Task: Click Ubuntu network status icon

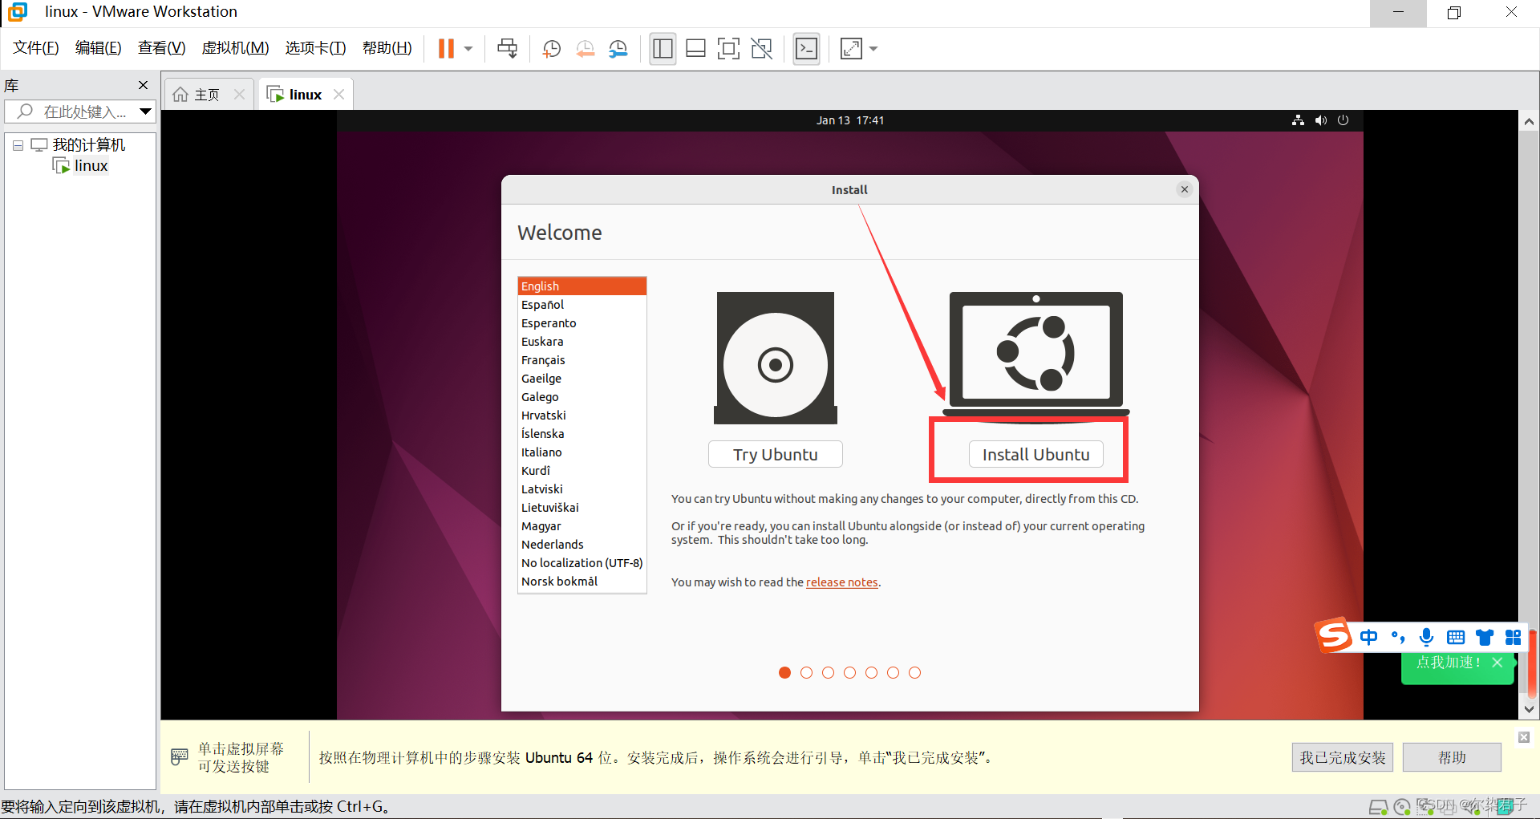Action: [x=1298, y=120]
